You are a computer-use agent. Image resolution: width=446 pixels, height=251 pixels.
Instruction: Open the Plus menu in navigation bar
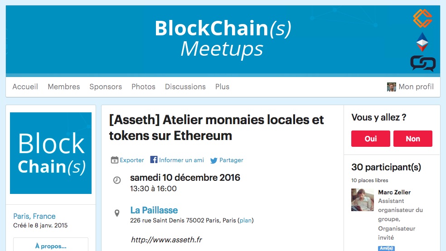click(222, 87)
